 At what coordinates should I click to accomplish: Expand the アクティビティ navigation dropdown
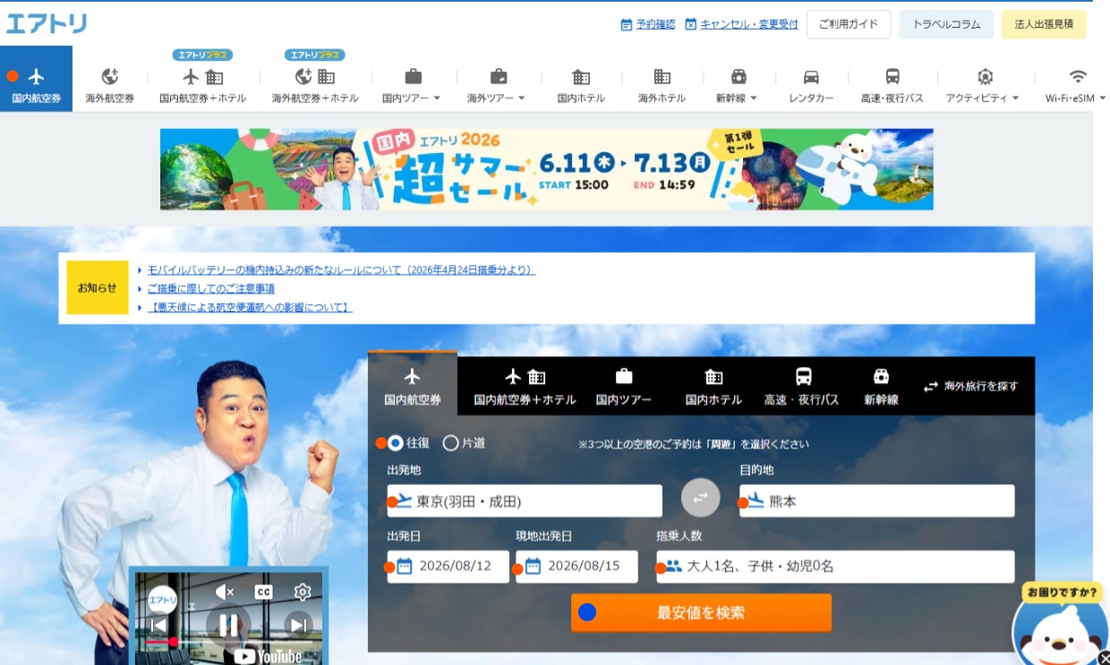pyautogui.click(x=984, y=86)
